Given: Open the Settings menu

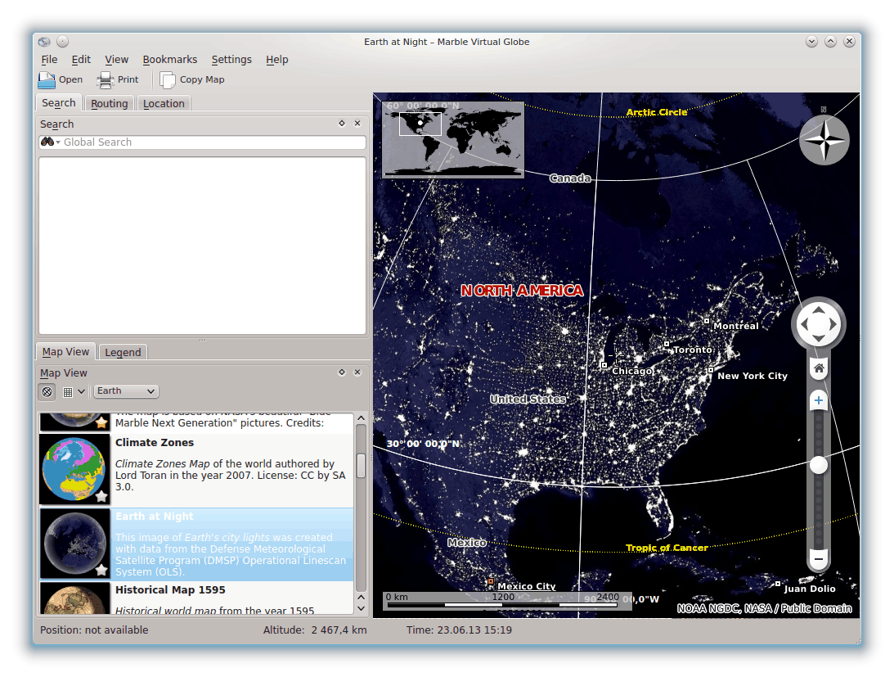Looking at the screenshot, I should coord(231,60).
